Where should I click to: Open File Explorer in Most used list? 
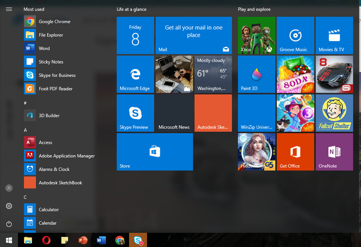coord(60,35)
